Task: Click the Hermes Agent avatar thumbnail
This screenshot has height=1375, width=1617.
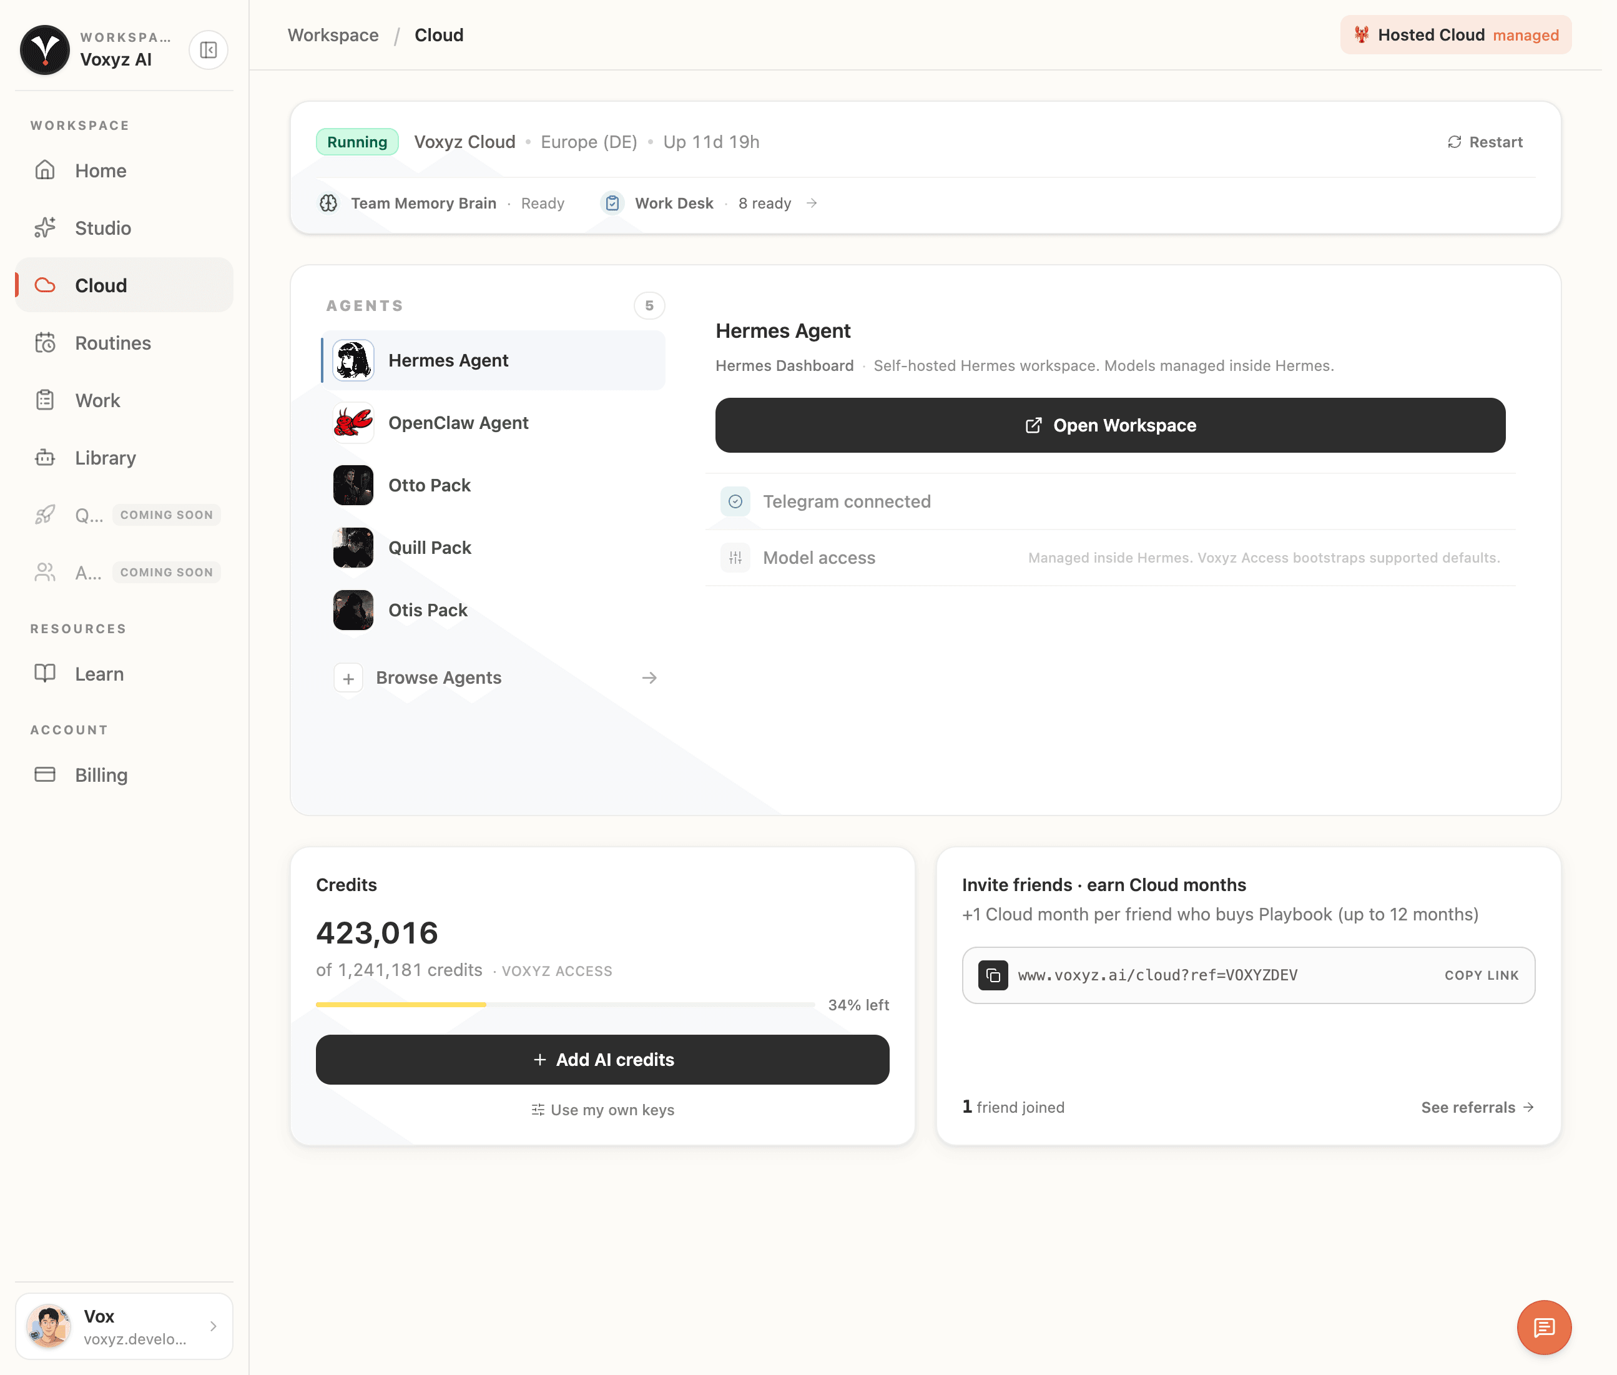Action: (353, 360)
